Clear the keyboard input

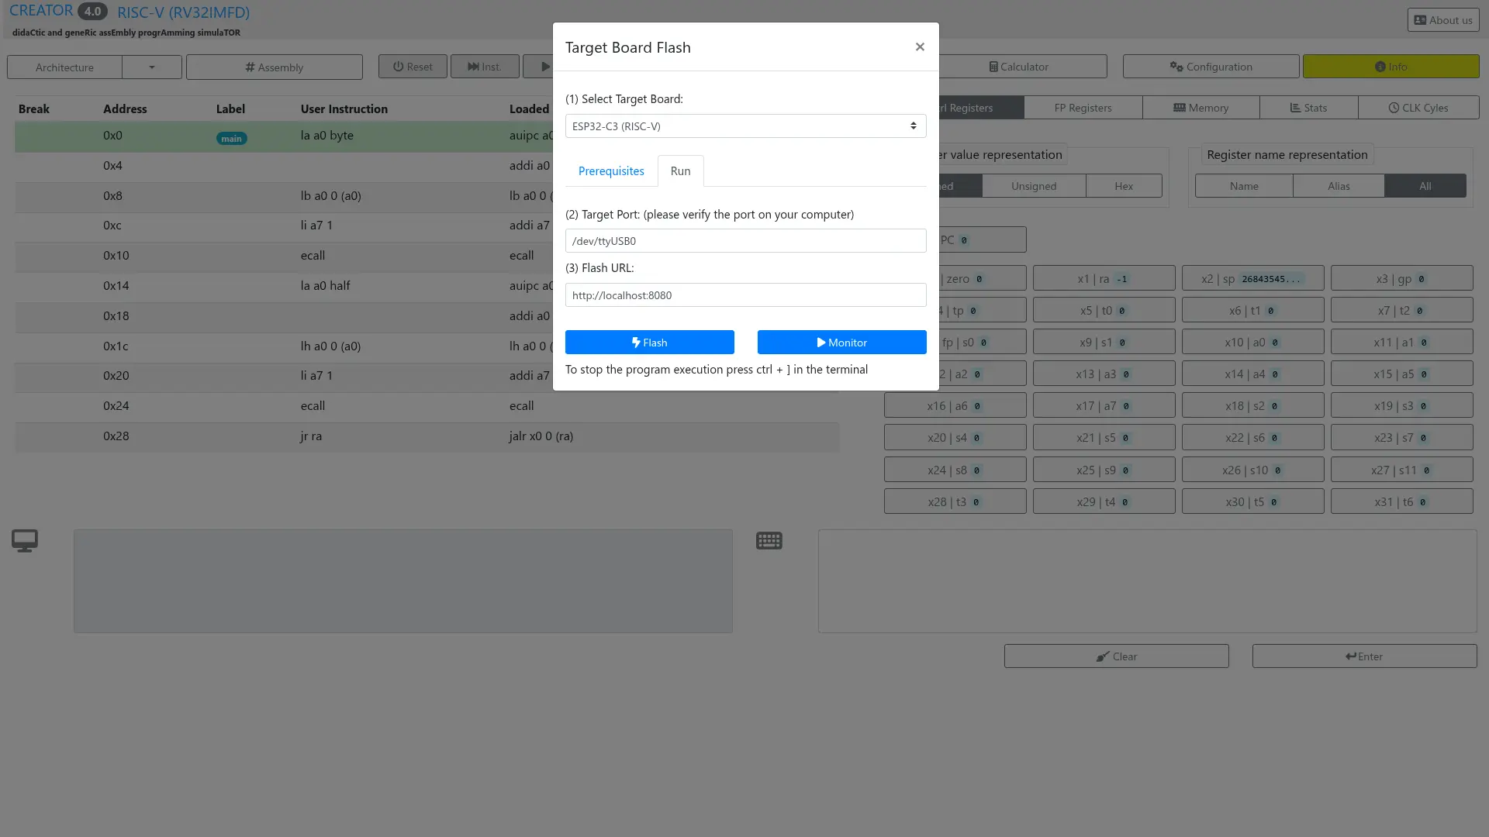[1116, 656]
